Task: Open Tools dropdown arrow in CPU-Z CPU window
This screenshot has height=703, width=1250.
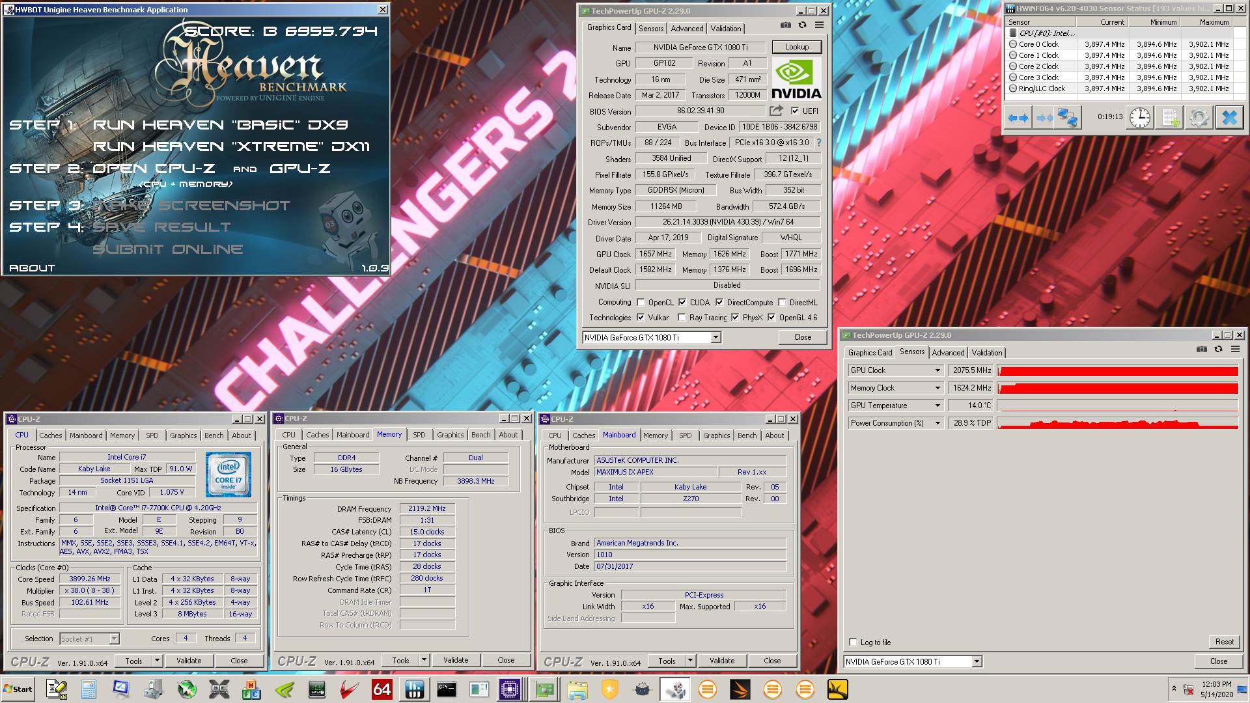Action: coord(157,661)
